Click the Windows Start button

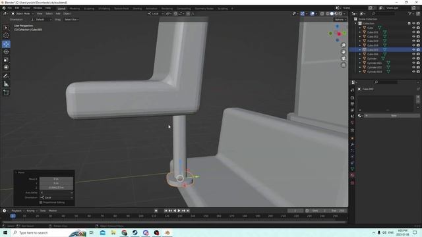pos(5,232)
